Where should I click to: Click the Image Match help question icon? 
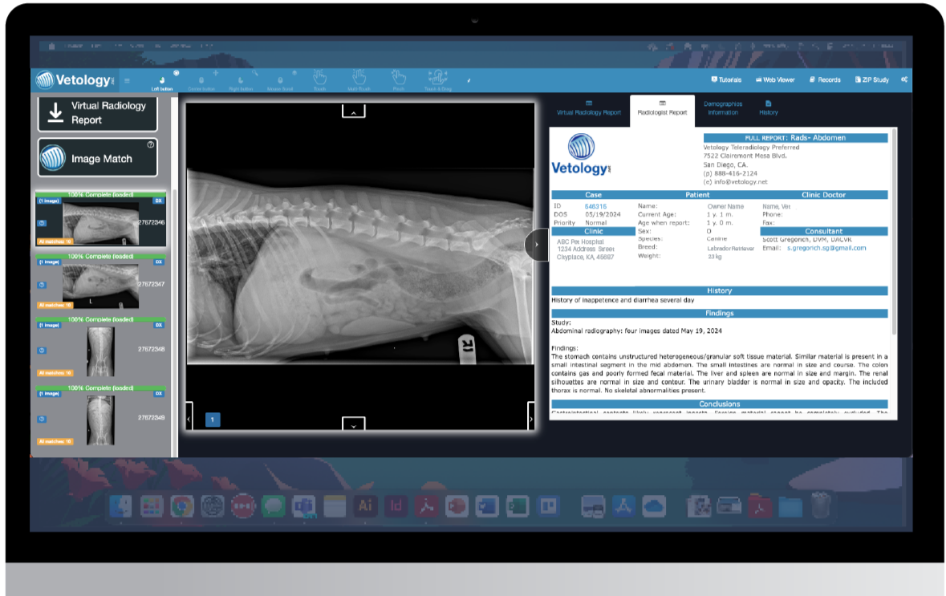point(150,144)
